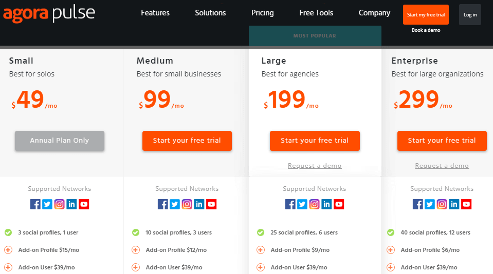This screenshot has height=274, width=493.
Task: Open the Free Tools menu
Action: pyautogui.click(x=316, y=13)
